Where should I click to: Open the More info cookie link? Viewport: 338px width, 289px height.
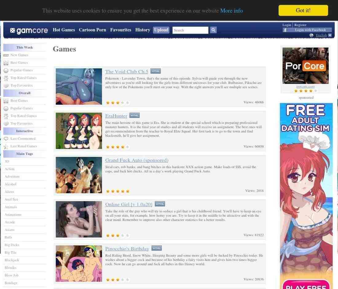click(231, 10)
